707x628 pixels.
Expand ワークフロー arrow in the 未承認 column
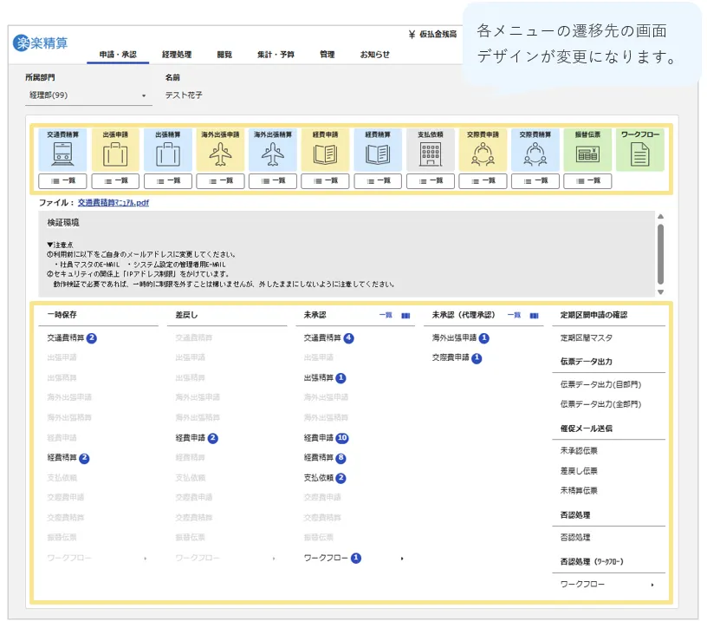coord(401,559)
